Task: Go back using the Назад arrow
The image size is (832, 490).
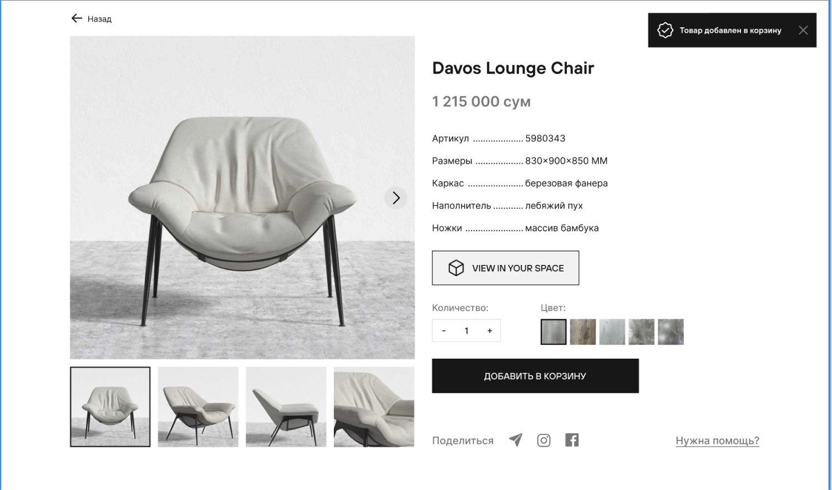Action: (77, 18)
